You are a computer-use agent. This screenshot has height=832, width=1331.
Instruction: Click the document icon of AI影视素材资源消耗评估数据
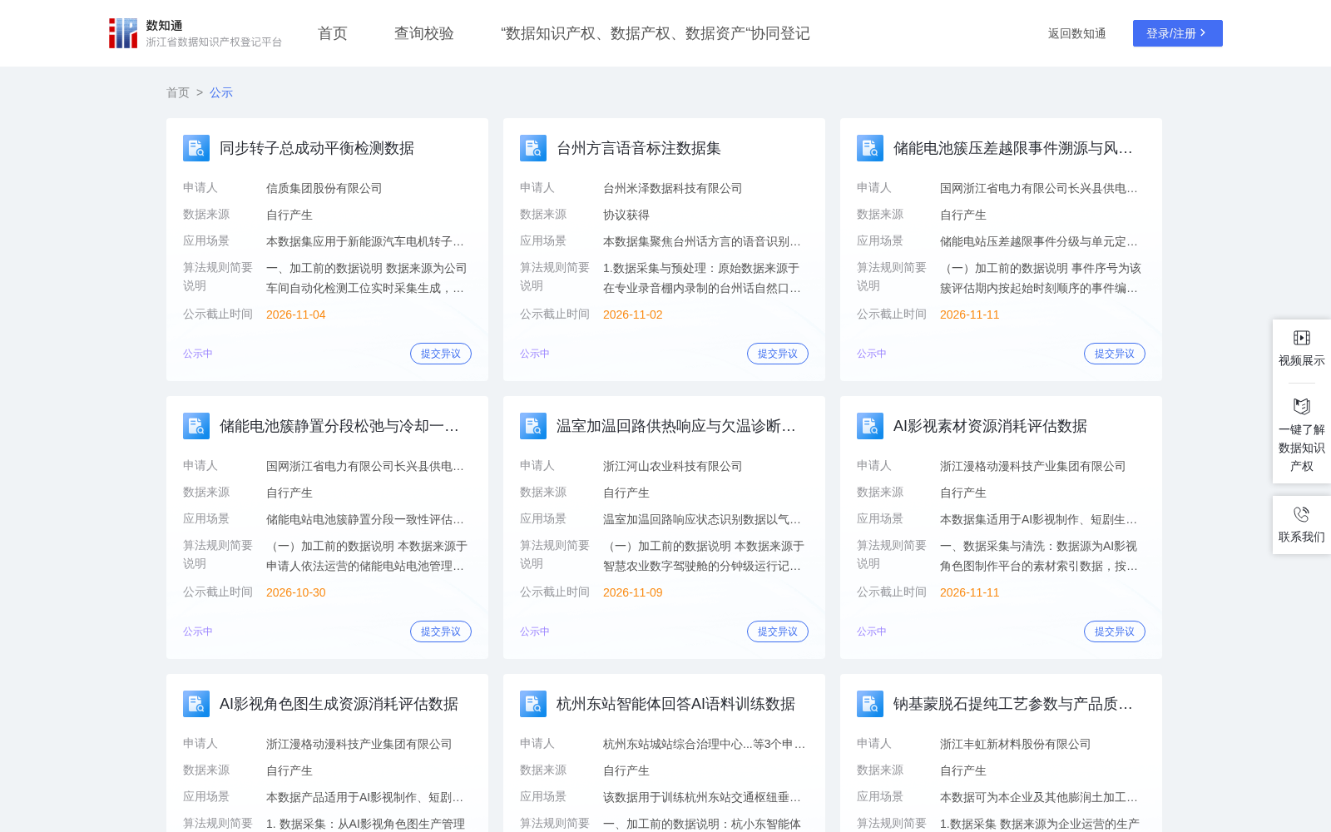pos(870,426)
